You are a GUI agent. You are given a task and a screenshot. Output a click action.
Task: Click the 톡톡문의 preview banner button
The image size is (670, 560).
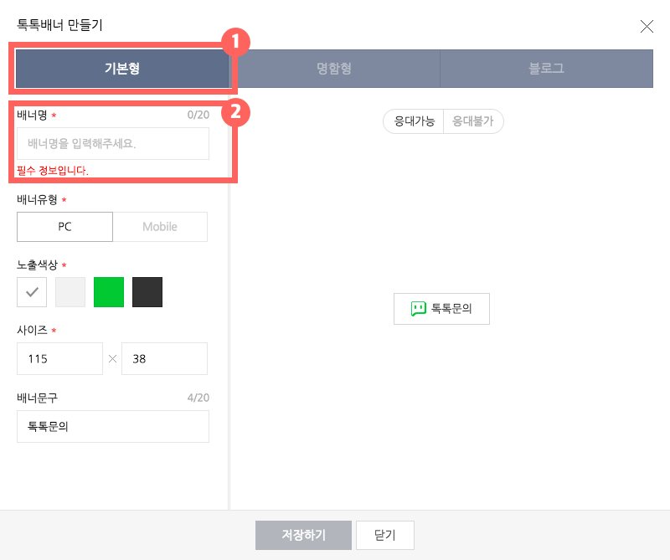441,309
